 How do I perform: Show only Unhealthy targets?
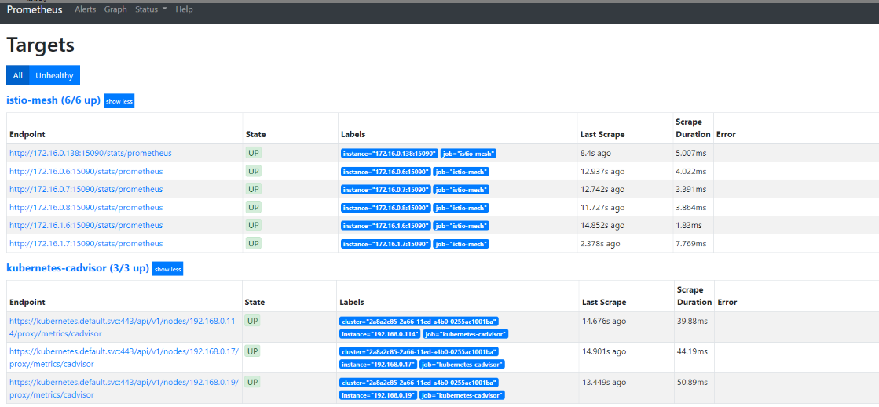click(54, 75)
